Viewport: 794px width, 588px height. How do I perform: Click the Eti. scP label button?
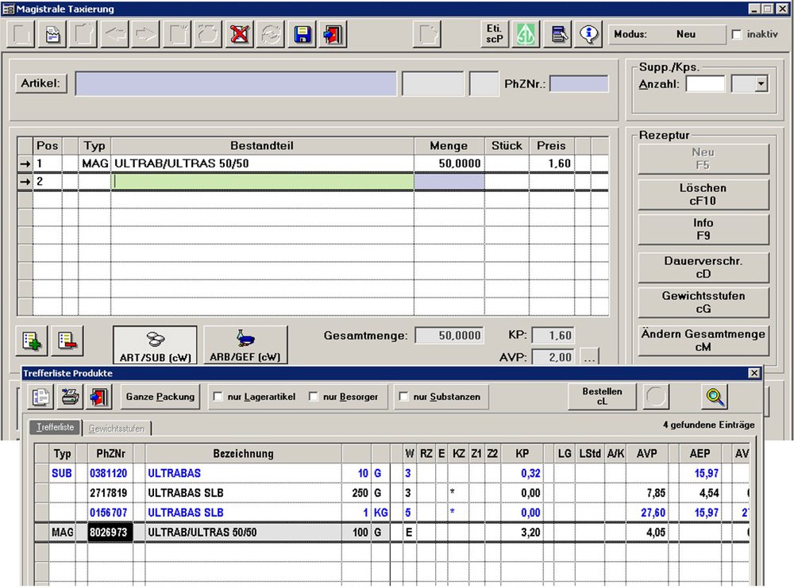click(495, 35)
